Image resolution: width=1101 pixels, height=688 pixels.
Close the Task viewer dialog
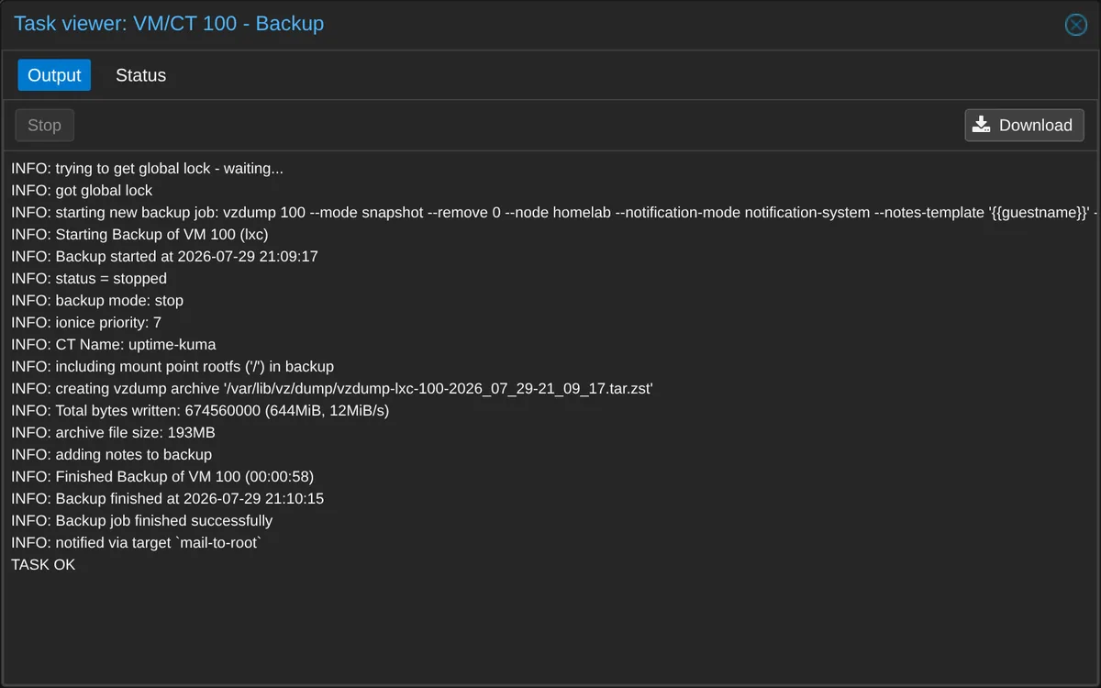(x=1075, y=25)
